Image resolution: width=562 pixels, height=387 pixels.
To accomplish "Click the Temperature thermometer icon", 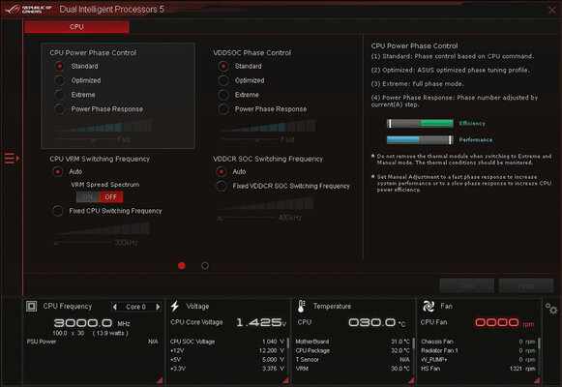I will (x=302, y=306).
